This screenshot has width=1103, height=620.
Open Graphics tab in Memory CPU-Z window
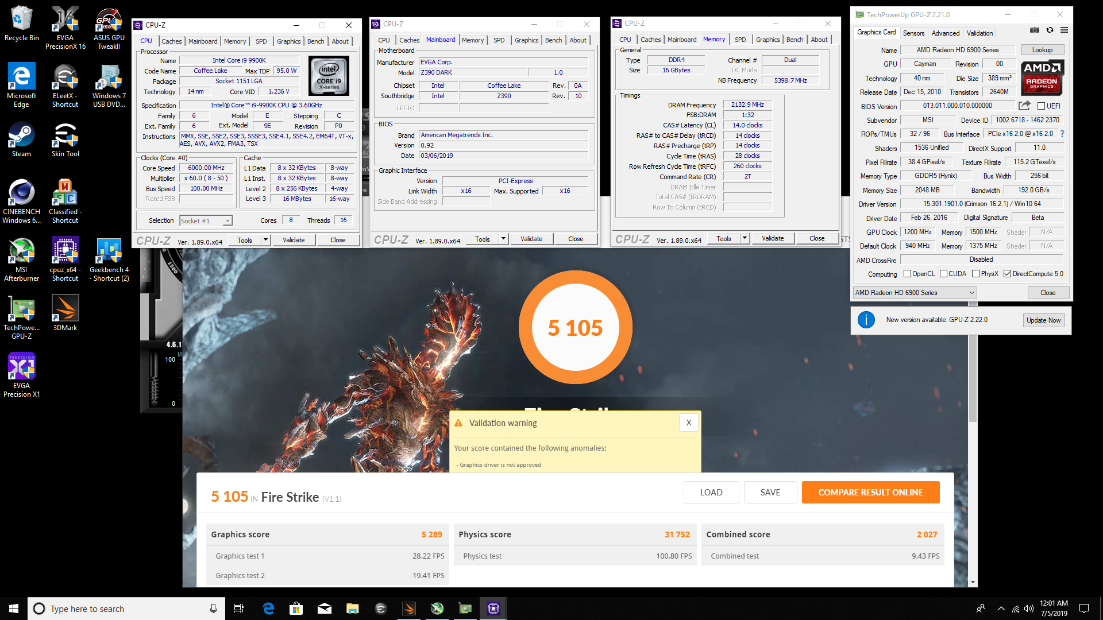point(768,40)
